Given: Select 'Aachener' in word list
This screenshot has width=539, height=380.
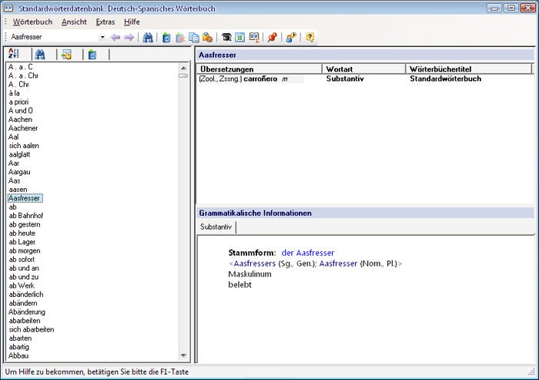Looking at the screenshot, I should (23, 128).
